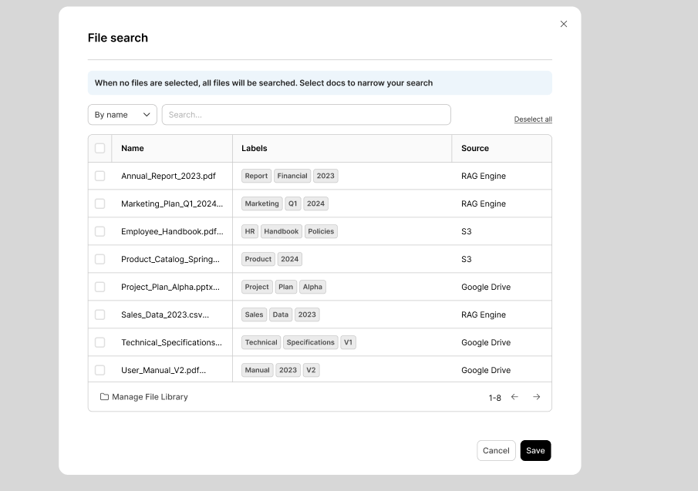This screenshot has width=698, height=491.
Task: Click the Annual_Report_2023.pdf file name
Action: click(x=168, y=176)
